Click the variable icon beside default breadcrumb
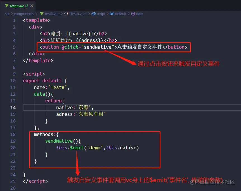 [112, 14]
